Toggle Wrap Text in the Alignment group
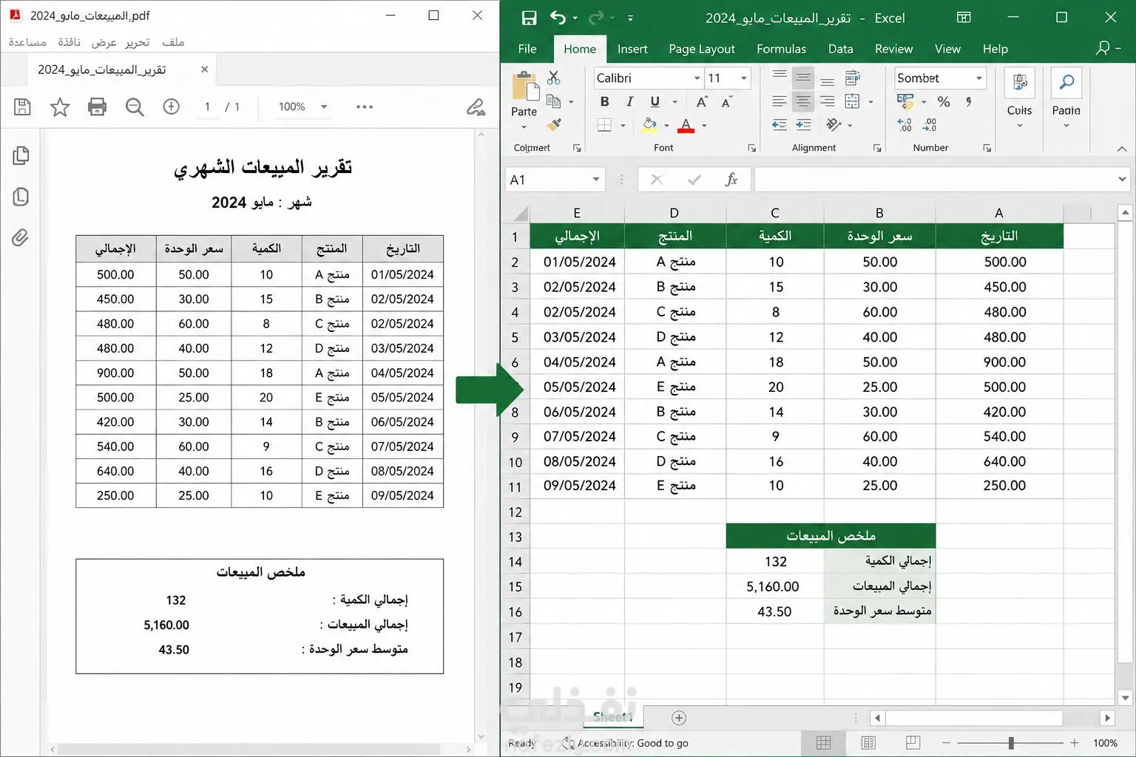The width and height of the screenshot is (1136, 757). point(853,78)
